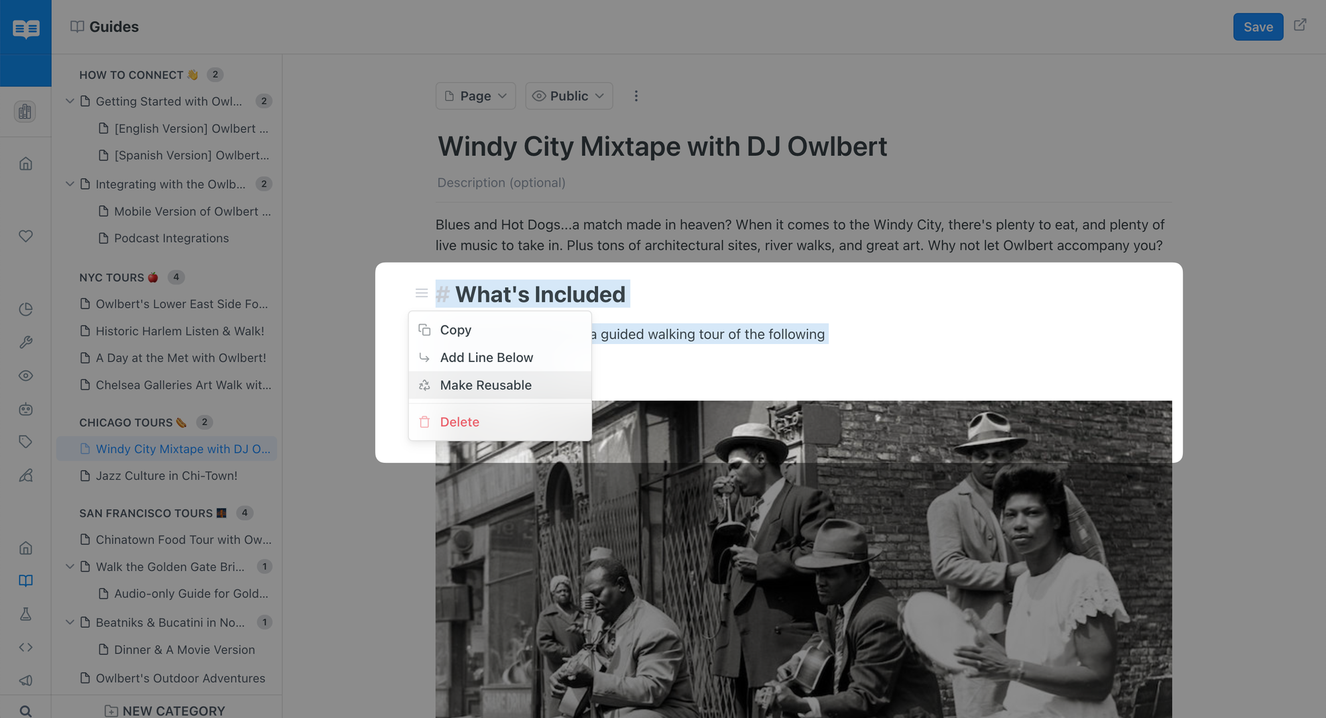Viewport: 1326px width, 718px height.
Task: Collapse Getting Started with Owl... tree item
Action: (70, 101)
